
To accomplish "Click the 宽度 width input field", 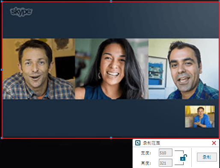I will (x=166, y=153).
